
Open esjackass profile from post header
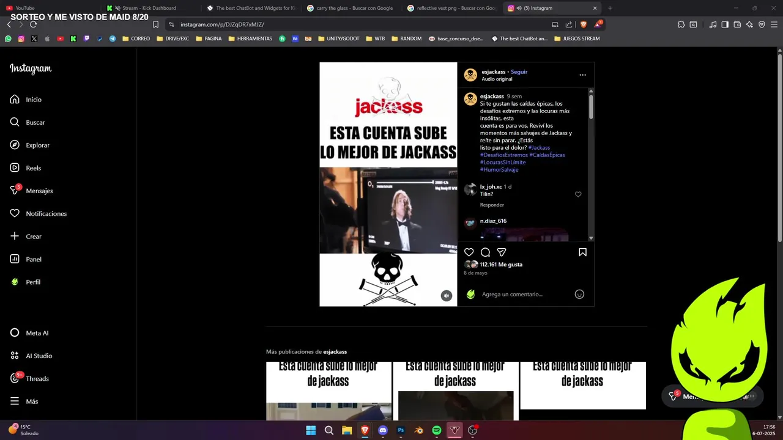pos(493,72)
